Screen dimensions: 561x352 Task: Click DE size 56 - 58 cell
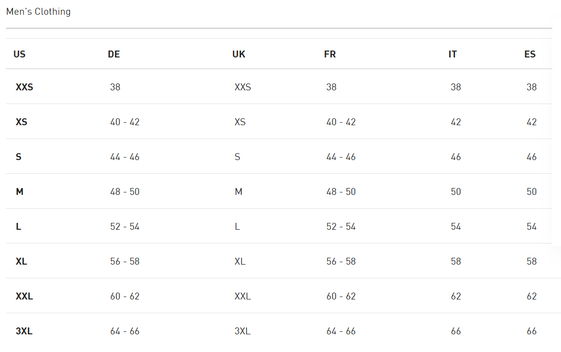tap(125, 262)
